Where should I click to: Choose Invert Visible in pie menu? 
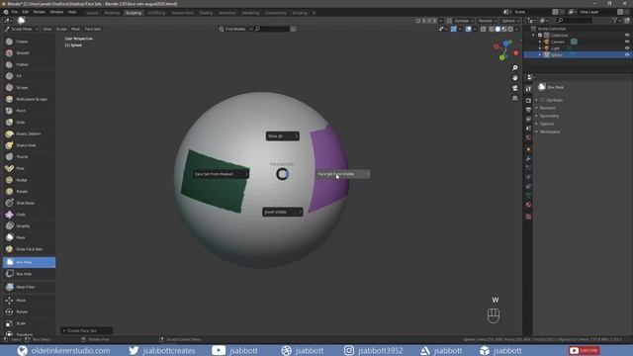pos(282,212)
